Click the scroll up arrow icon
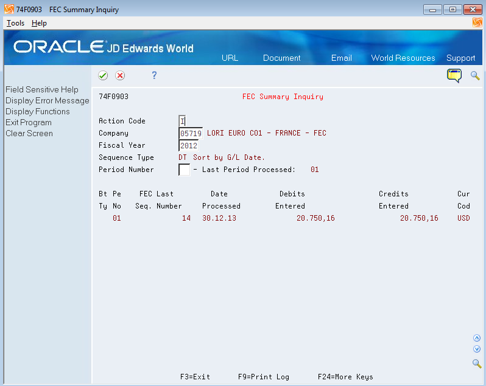The height and width of the screenshot is (386, 486). pyautogui.click(x=477, y=338)
